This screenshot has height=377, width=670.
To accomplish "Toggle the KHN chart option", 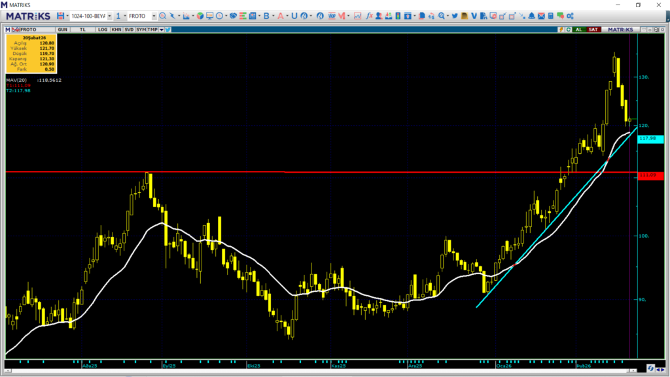I will (116, 29).
